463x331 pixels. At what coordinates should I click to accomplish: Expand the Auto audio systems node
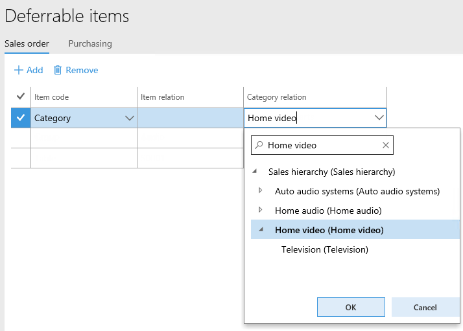click(261, 191)
